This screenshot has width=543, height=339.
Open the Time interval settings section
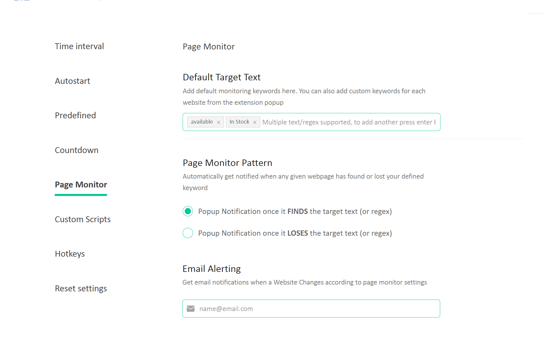point(79,46)
